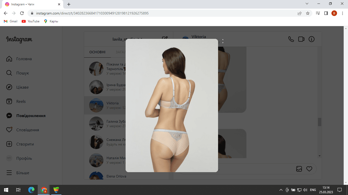Open a new browser tab
Viewport: 348px width, 195px height.
tap(69, 4)
